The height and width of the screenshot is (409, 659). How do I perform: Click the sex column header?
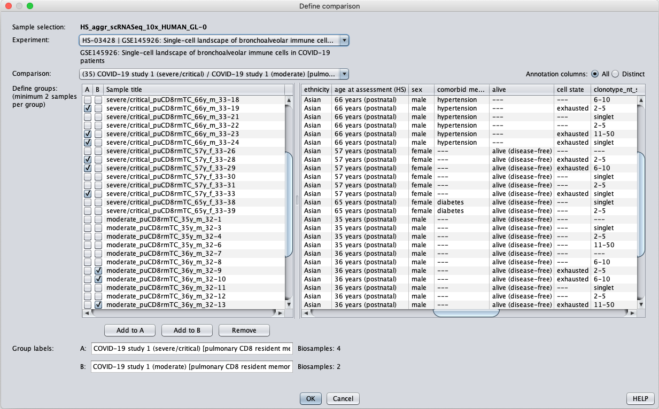click(x=422, y=90)
